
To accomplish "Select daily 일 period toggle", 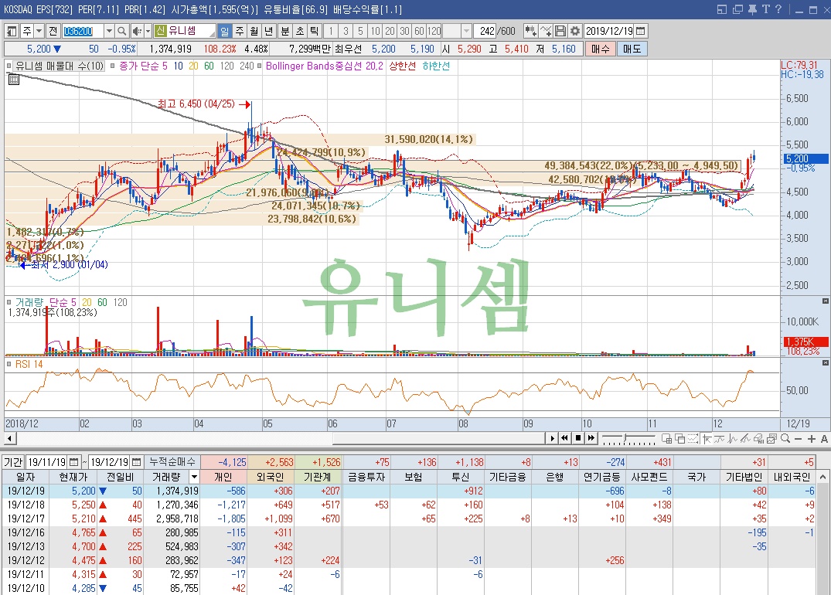I will (225, 31).
